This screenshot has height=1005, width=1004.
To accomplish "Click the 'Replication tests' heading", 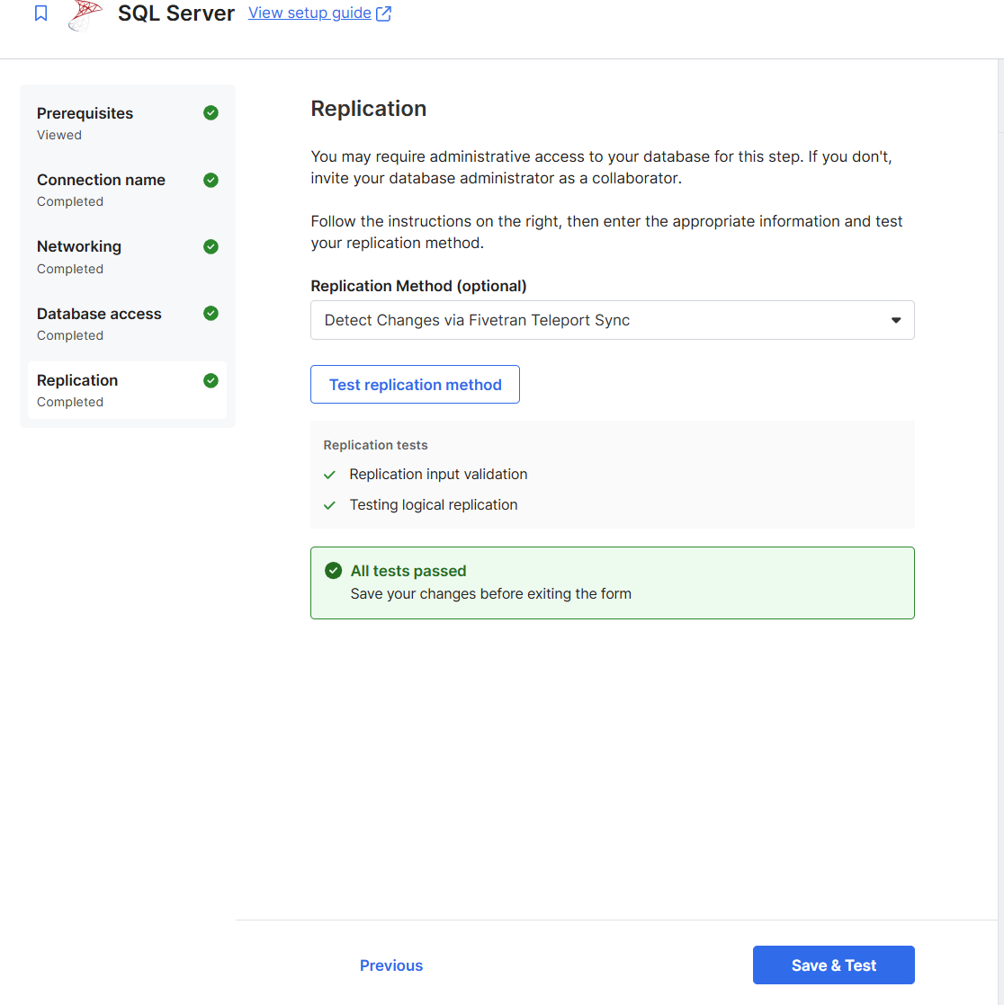I will 375,445.
